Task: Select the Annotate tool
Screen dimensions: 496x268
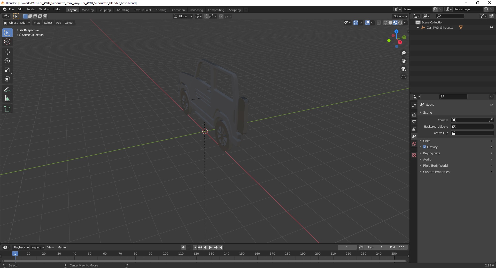Action: click(x=7, y=90)
